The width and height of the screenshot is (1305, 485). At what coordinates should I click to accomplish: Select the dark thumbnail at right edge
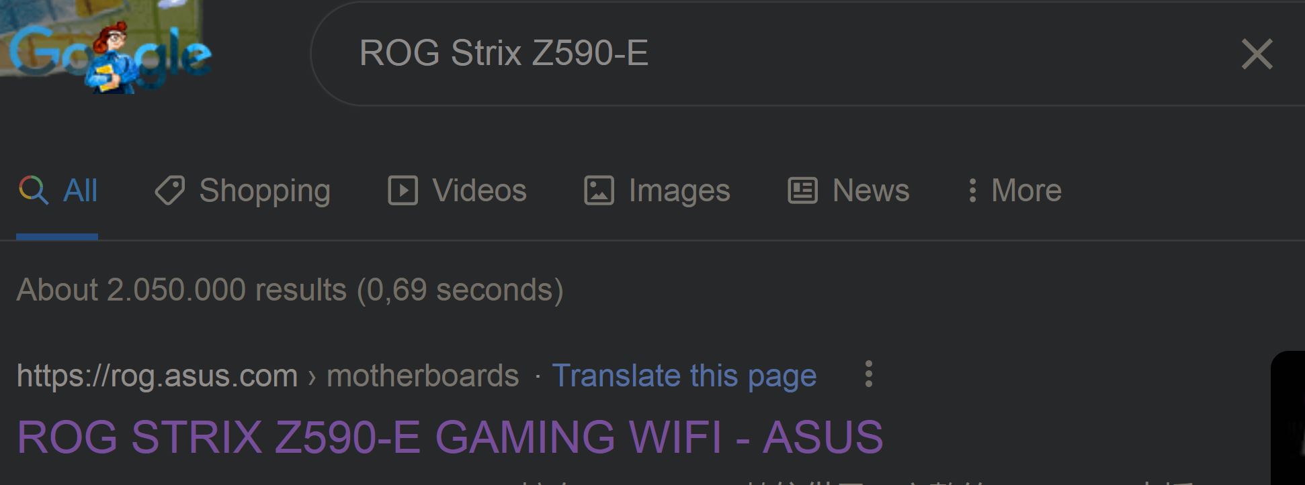pos(1288,418)
